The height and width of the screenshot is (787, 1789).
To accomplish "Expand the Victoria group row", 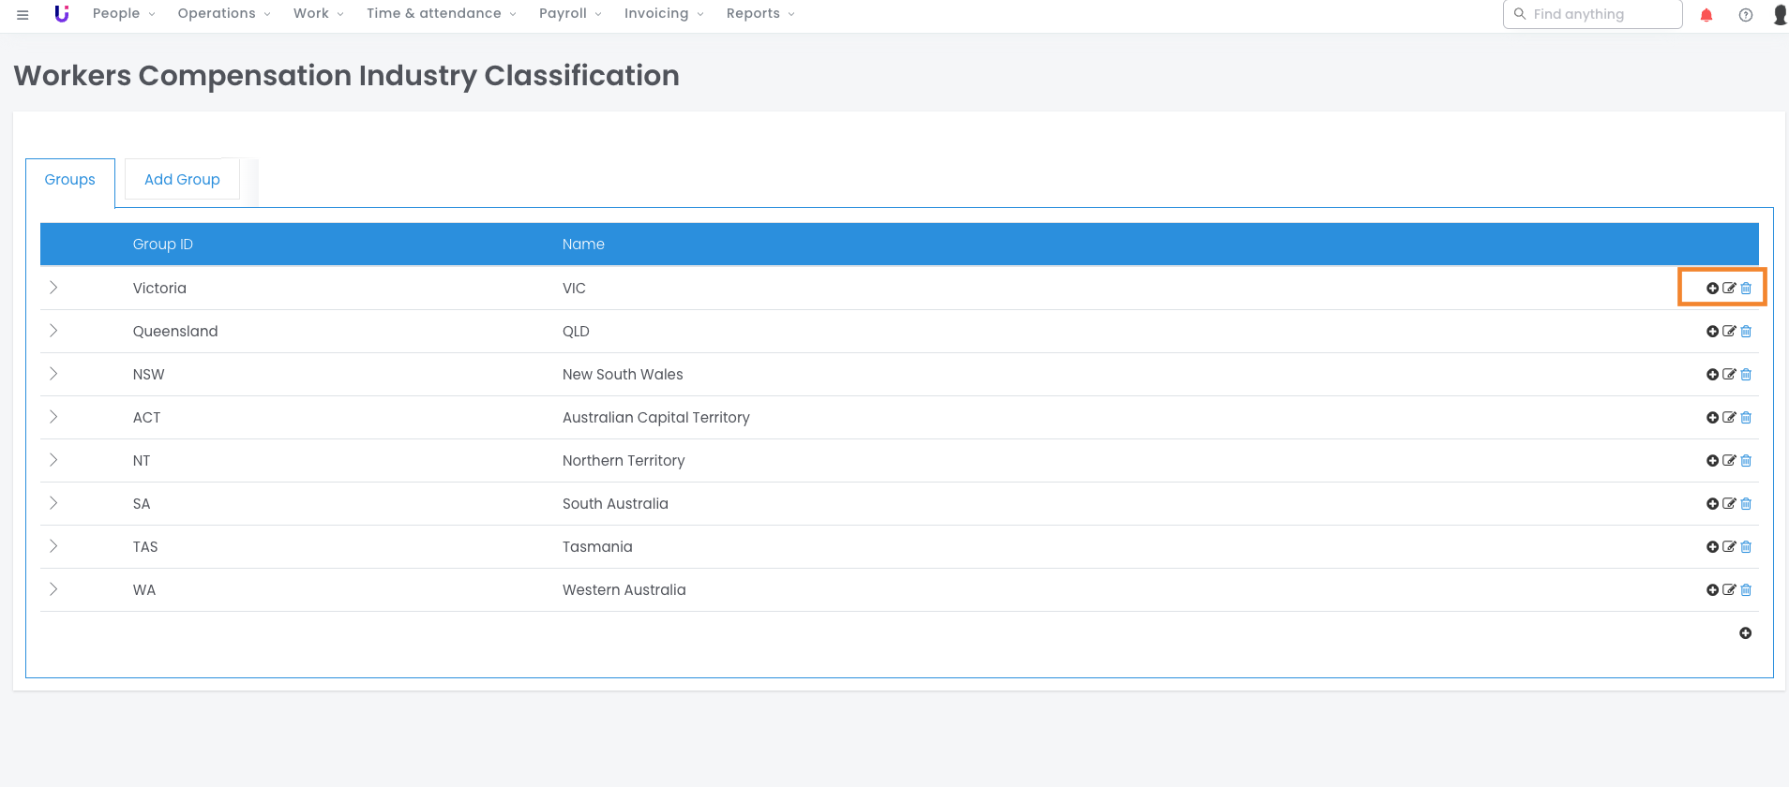I will (x=53, y=288).
